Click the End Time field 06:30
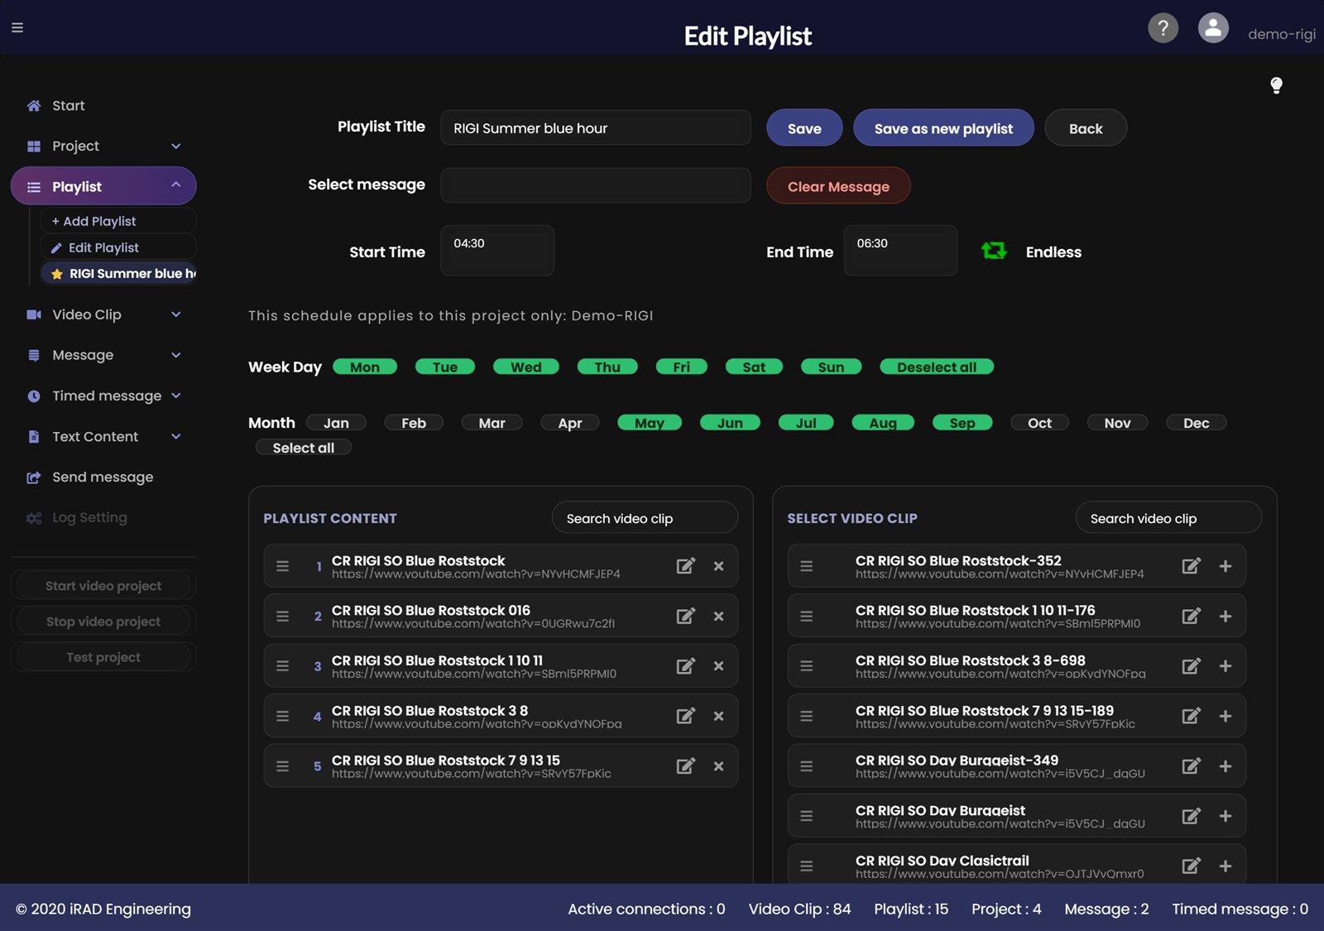 900,251
